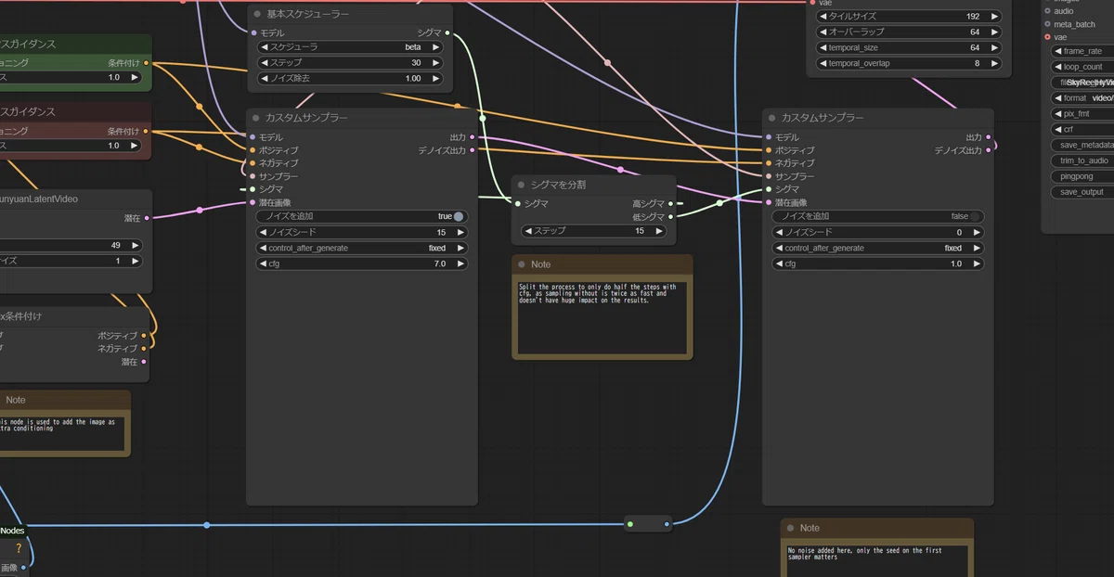The image size is (1114, 577).
Task: Click the loop_count field
Action: click(x=1082, y=68)
